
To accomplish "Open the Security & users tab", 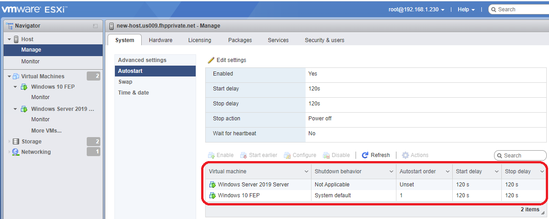I will (324, 40).
